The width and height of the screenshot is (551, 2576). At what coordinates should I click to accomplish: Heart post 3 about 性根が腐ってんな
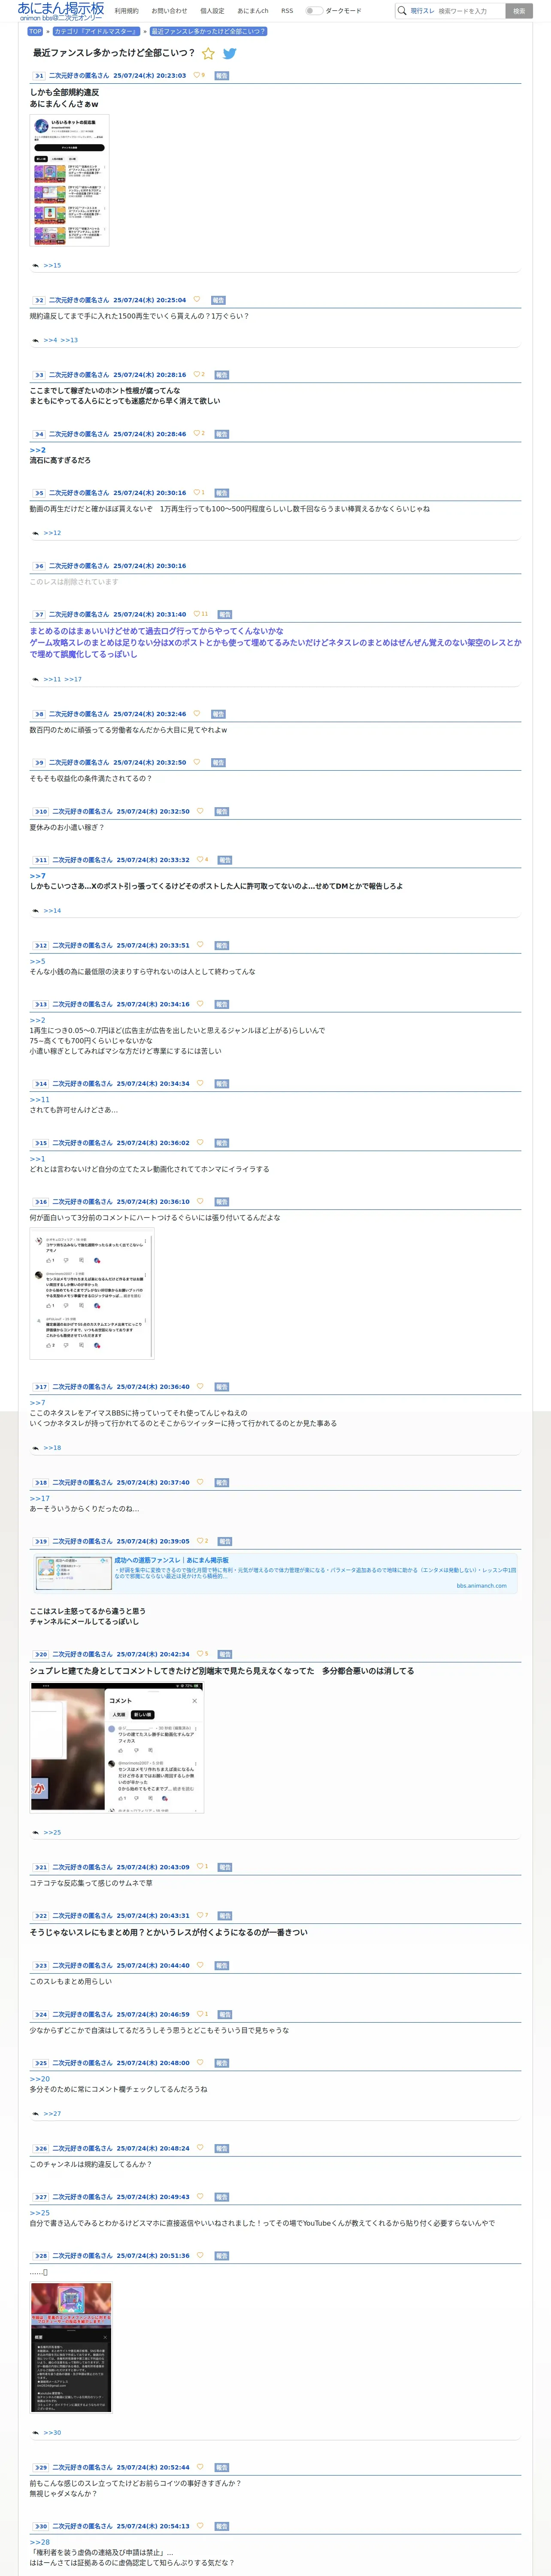[197, 375]
